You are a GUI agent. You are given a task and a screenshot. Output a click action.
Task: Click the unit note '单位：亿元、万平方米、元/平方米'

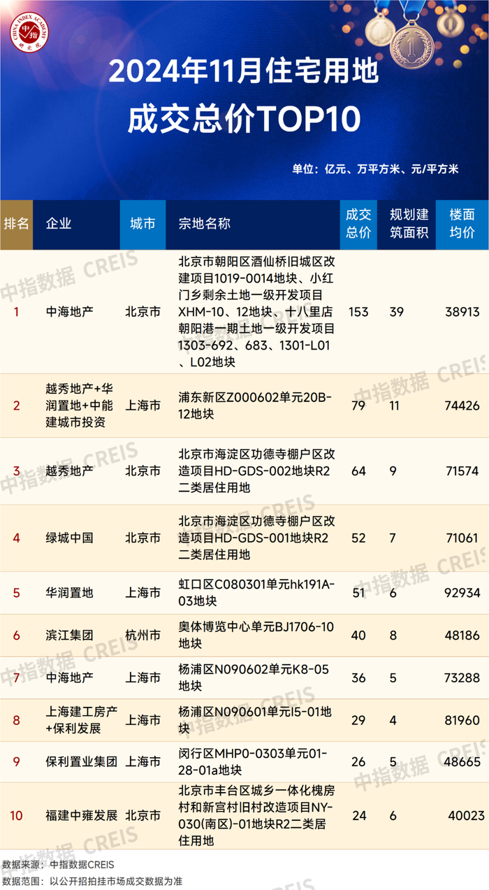375,169
